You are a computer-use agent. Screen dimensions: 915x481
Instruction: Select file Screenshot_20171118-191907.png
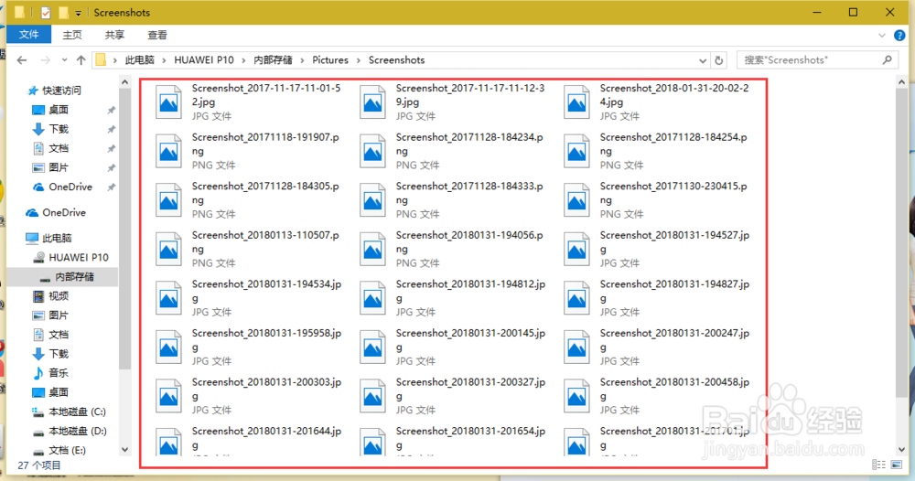pos(249,150)
